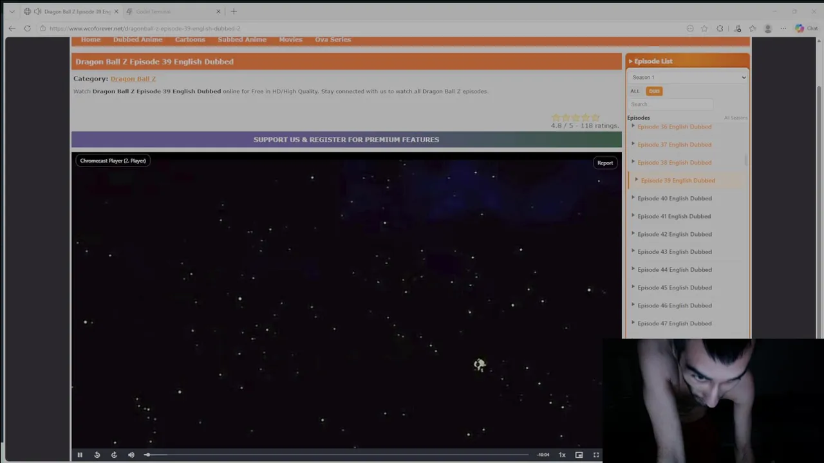This screenshot has width=824, height=463.
Task: Close the Godot Terminal tab
Action: pos(218,12)
